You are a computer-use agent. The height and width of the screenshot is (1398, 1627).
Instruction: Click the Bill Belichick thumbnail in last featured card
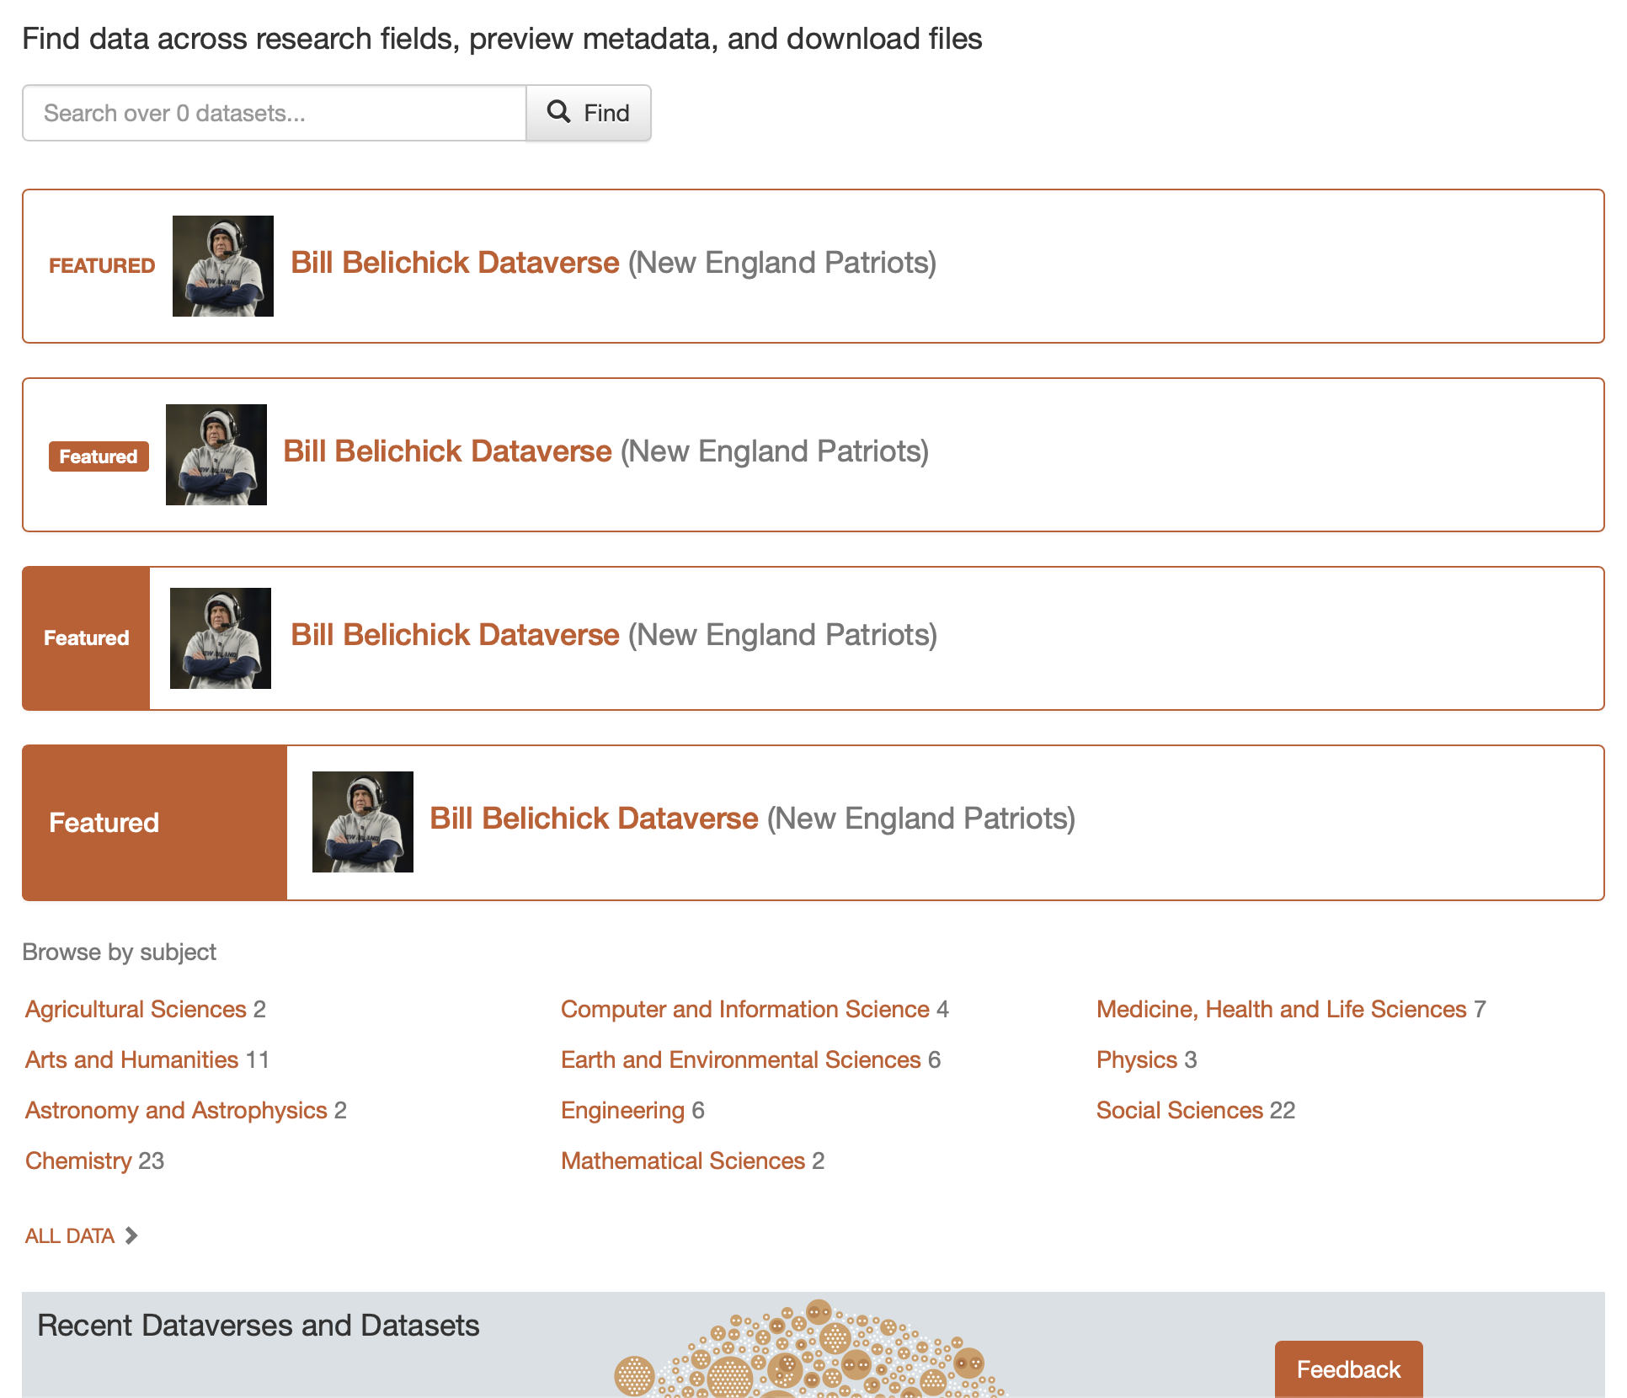[362, 822]
